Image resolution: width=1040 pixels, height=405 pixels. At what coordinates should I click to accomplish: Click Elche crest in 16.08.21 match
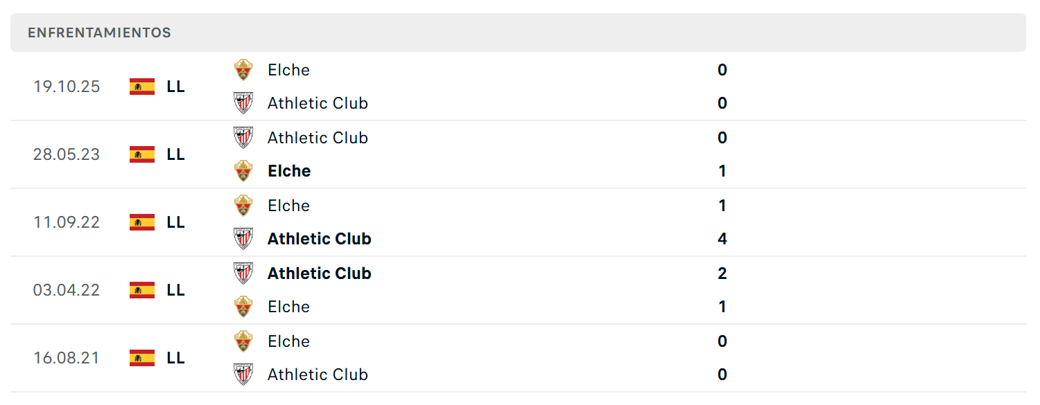click(243, 341)
